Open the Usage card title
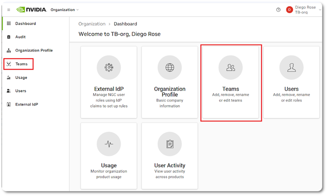This screenshot has height=196, width=327. pos(109,165)
